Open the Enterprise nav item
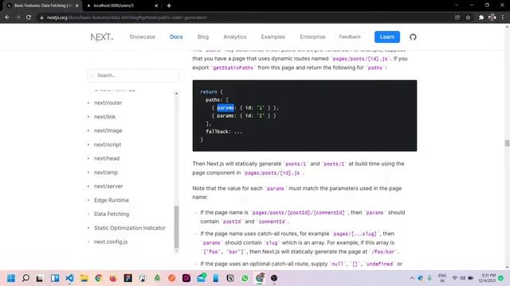 (x=312, y=37)
